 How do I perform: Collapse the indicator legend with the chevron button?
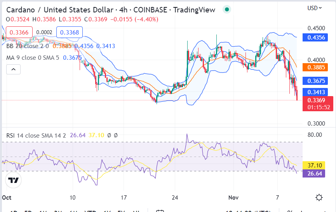click(x=13, y=69)
